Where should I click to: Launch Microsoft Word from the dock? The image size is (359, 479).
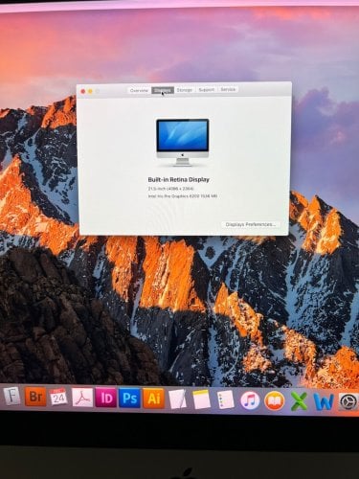click(324, 401)
